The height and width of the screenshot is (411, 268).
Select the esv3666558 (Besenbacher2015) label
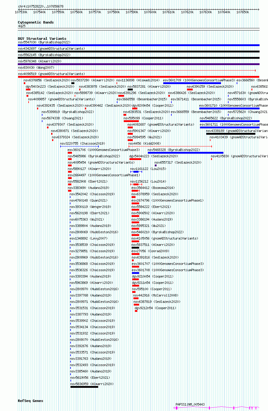pyautogui.click(x=142, y=99)
